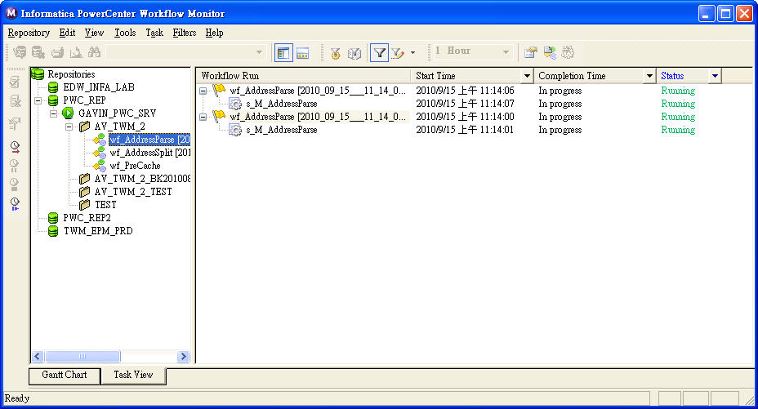758x409 pixels.
Task: Click the navigator horizontal scrollbar right arrow
Action: (183, 357)
